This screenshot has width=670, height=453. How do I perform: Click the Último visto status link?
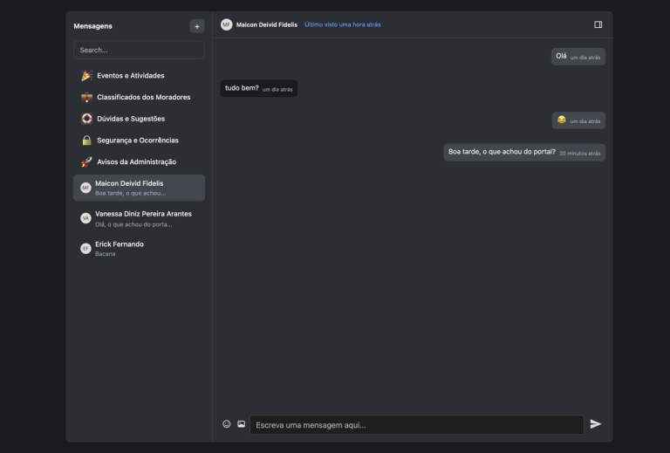click(343, 24)
